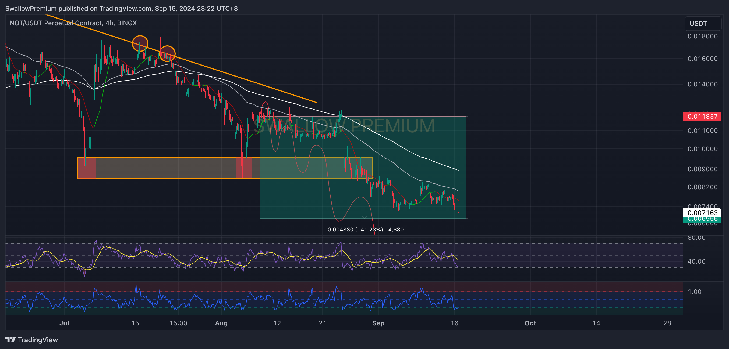Image resolution: width=729 pixels, height=349 pixels.
Task: Click the green 0.006956 target price label
Action: click(702, 220)
